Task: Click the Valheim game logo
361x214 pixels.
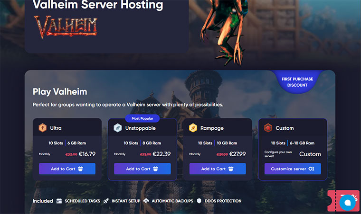Action: click(x=66, y=27)
